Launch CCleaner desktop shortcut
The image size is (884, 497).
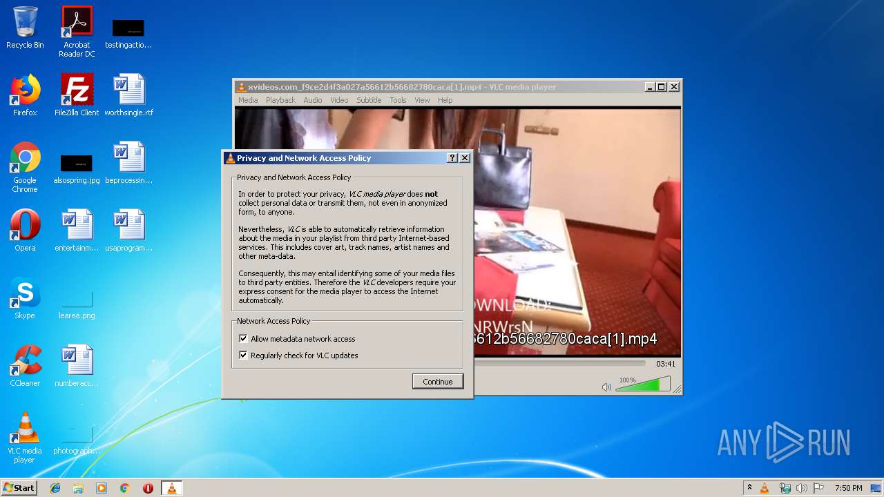point(25,366)
